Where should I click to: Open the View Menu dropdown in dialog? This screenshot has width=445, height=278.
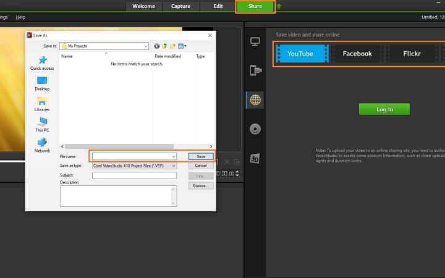tap(184, 46)
